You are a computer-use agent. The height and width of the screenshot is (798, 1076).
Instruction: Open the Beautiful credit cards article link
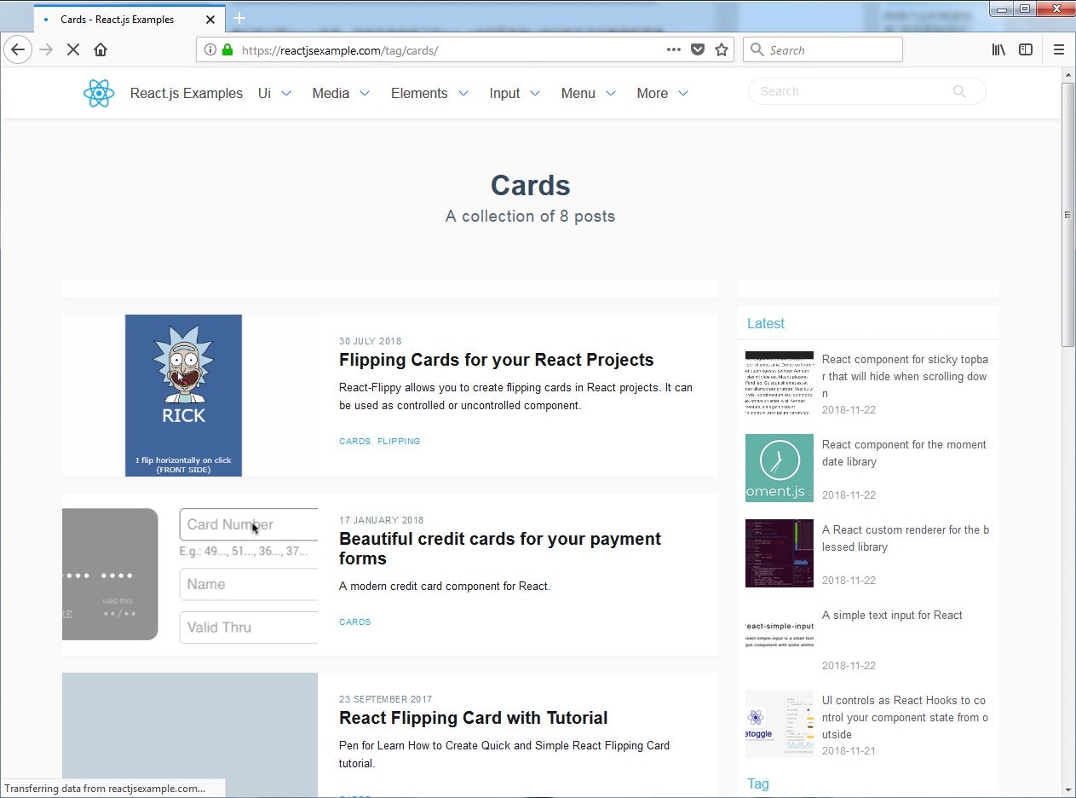click(x=499, y=548)
